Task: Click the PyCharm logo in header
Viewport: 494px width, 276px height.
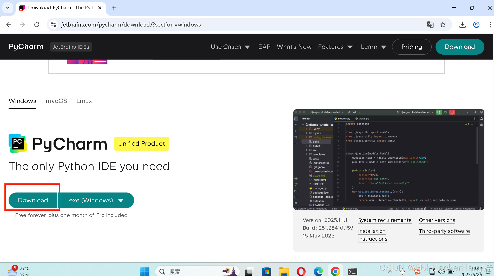Action: click(26, 47)
